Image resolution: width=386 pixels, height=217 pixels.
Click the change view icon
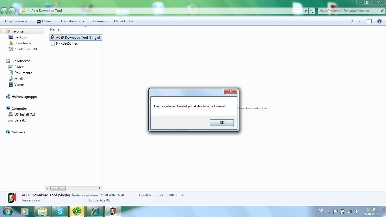click(354, 21)
